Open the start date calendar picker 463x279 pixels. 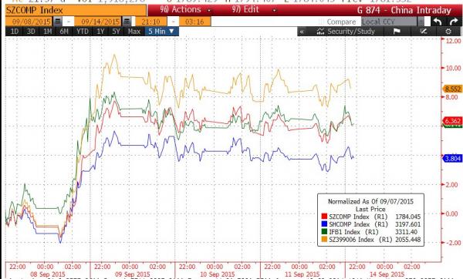click(x=57, y=22)
